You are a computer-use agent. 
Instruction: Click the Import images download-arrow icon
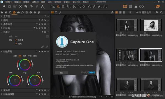click(4, 7)
